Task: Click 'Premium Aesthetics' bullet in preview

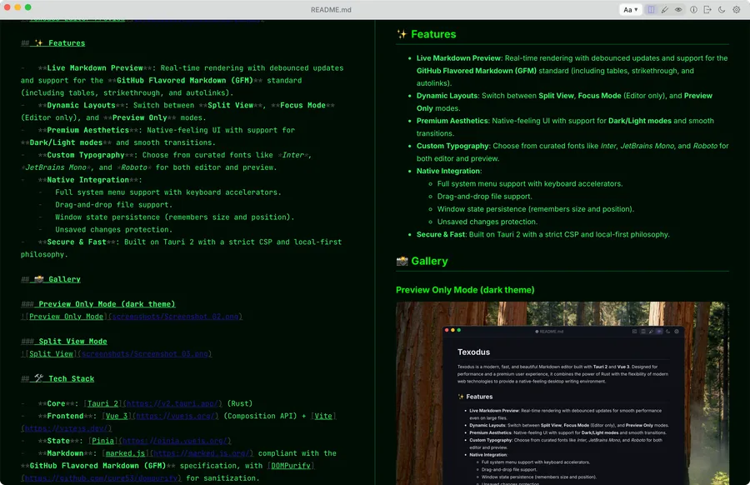Action: click(452, 121)
